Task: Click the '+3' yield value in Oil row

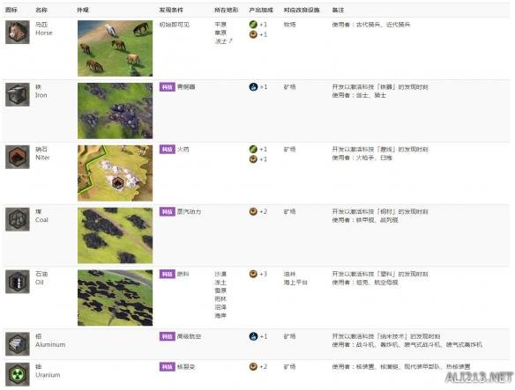Action: click(264, 274)
